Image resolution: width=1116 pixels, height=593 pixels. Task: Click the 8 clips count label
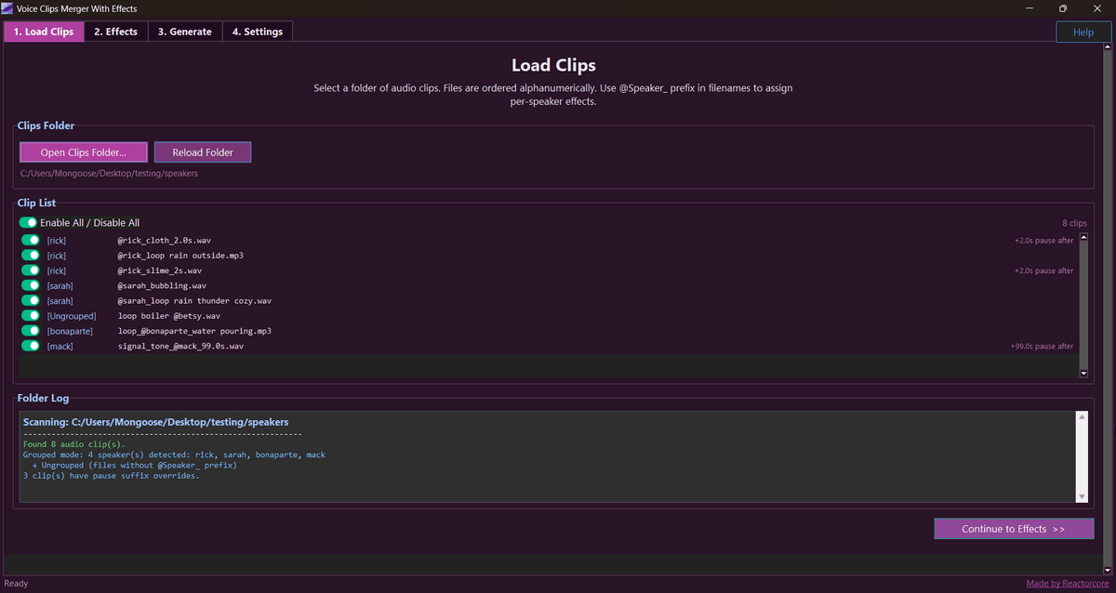[1074, 223]
